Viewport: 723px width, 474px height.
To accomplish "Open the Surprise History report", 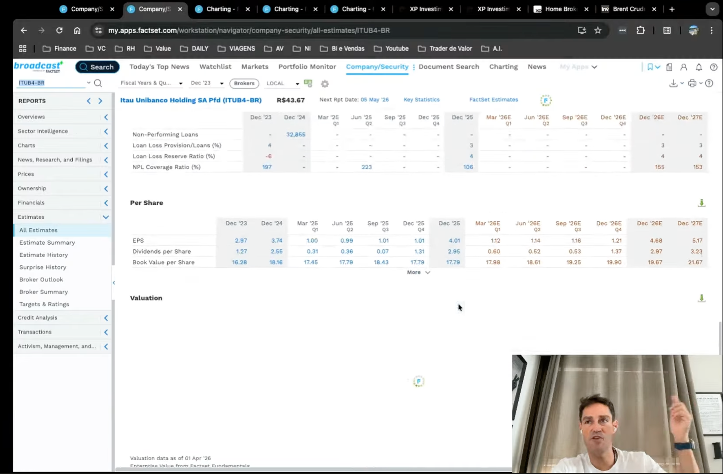I will (43, 267).
